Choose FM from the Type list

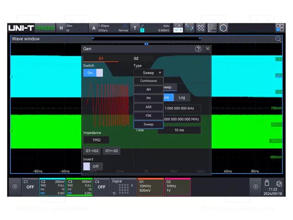[148, 98]
